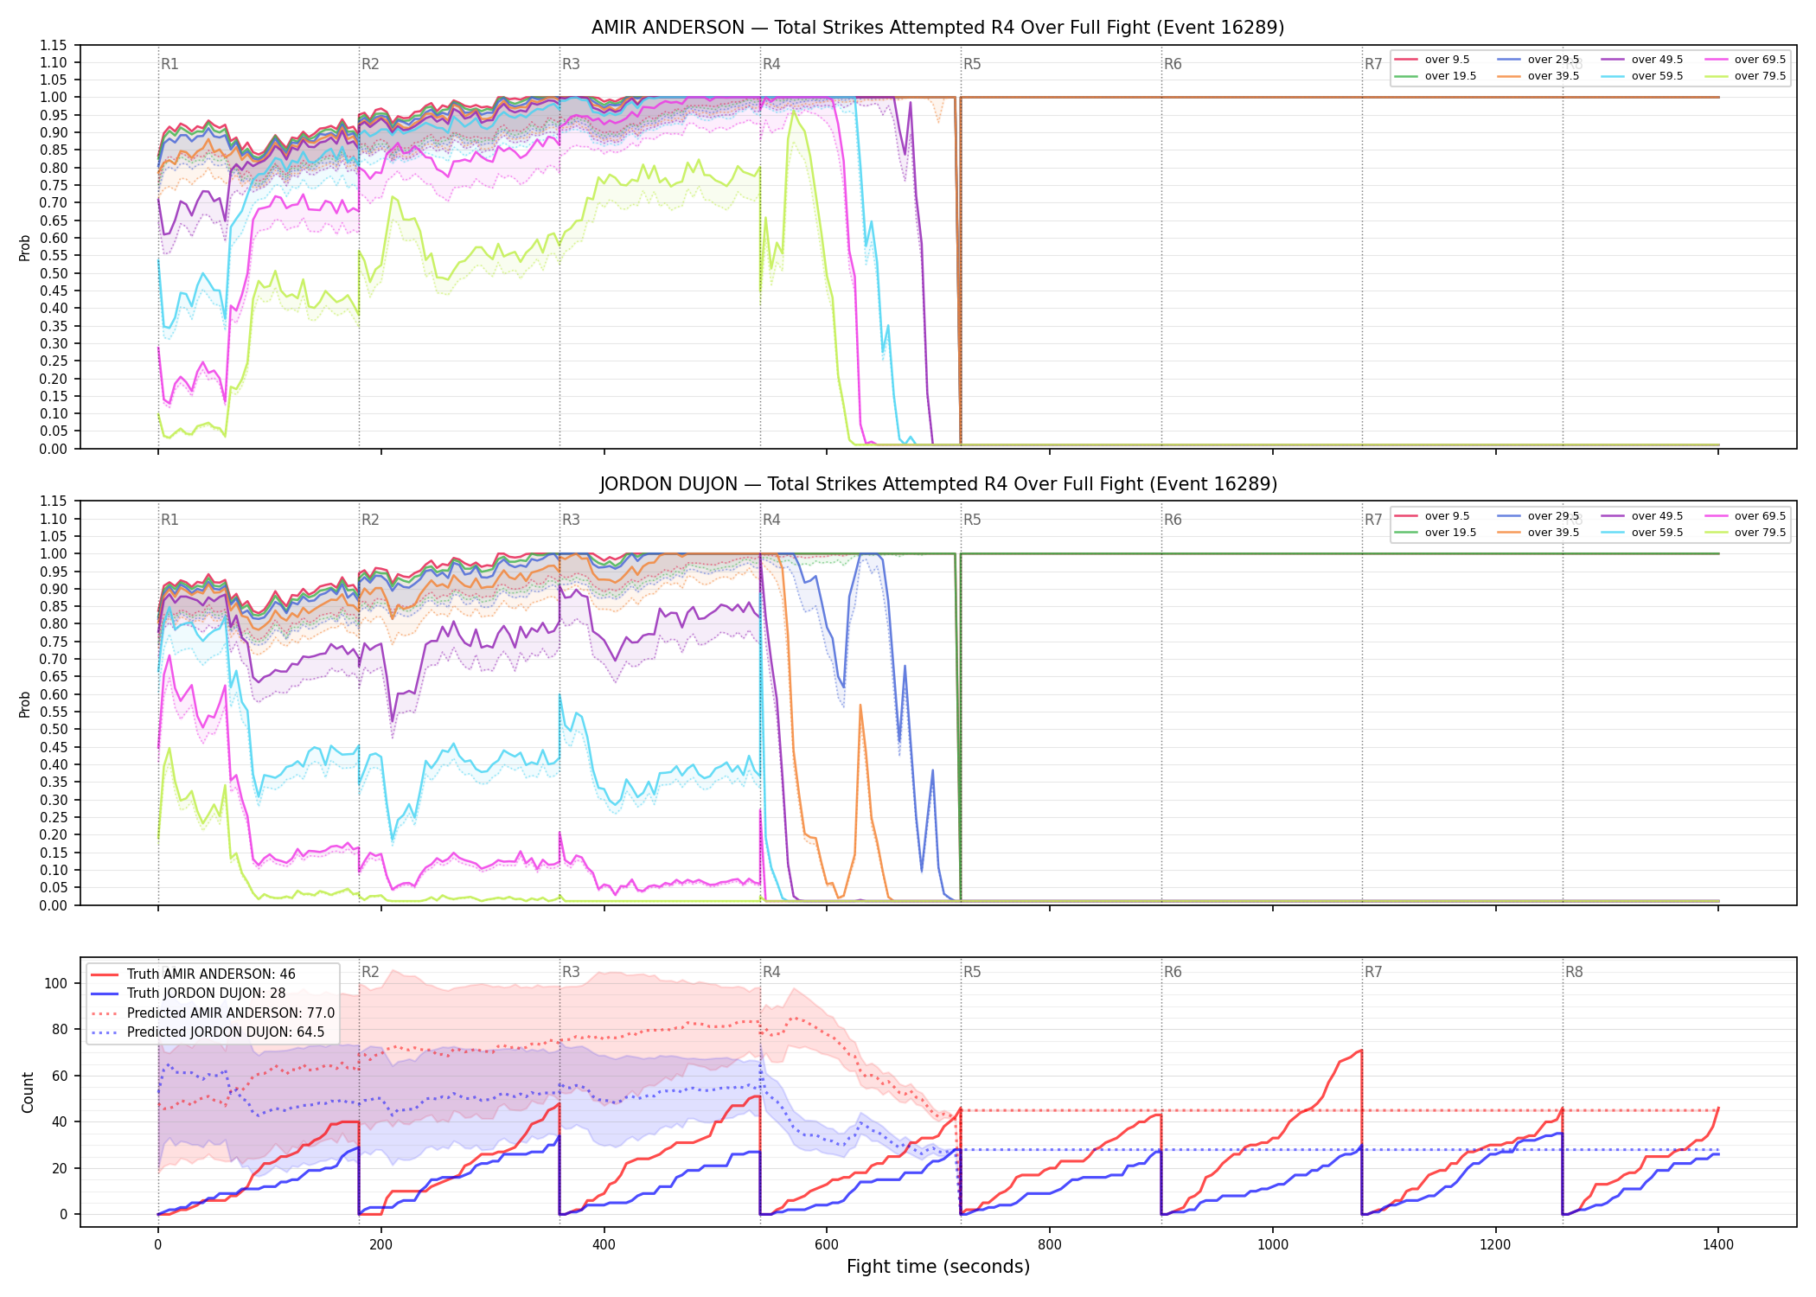
Task: Select 'over 19.5' in the Amir Anderson legend
Action: (x=1435, y=76)
